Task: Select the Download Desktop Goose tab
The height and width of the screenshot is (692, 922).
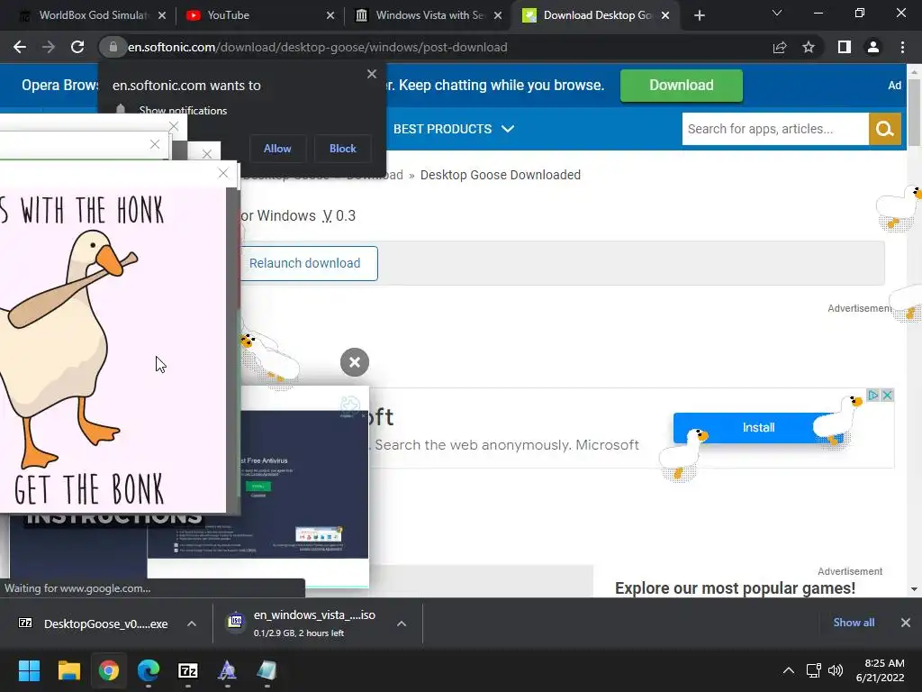Action: (x=597, y=15)
